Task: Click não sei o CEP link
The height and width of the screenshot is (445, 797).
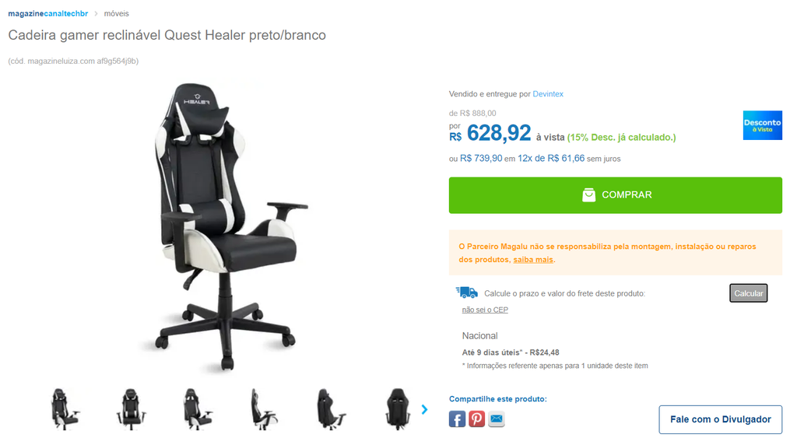Action: point(485,310)
